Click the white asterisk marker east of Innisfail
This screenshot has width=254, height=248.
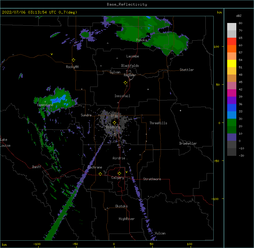tap(148, 89)
